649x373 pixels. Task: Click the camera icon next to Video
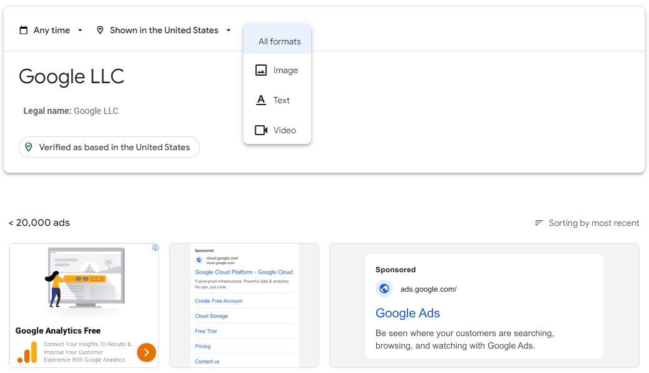[x=261, y=130]
